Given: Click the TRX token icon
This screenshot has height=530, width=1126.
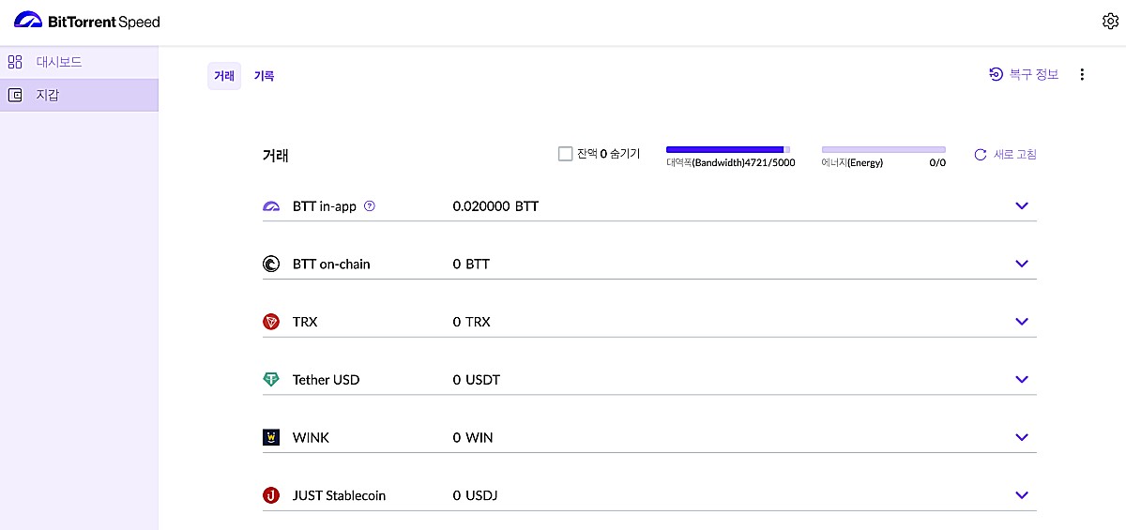Looking at the screenshot, I should coord(271,322).
